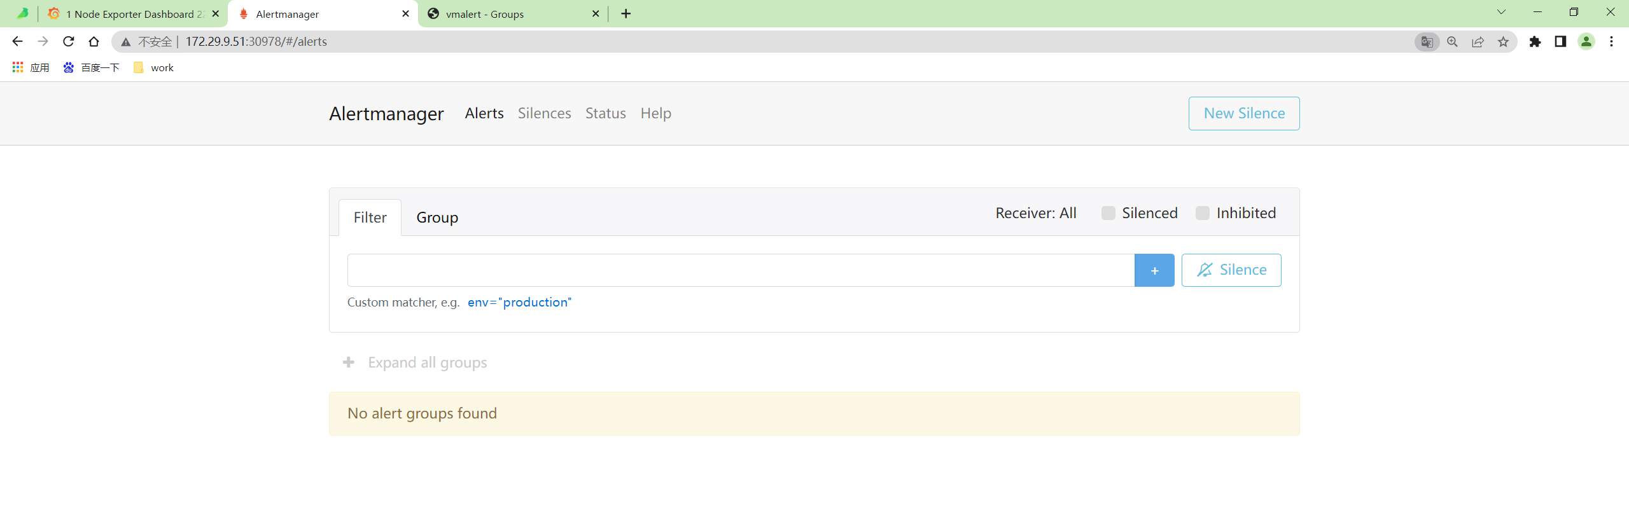Click the Silence button with bell icon
This screenshot has height=510, width=1629.
1231,270
